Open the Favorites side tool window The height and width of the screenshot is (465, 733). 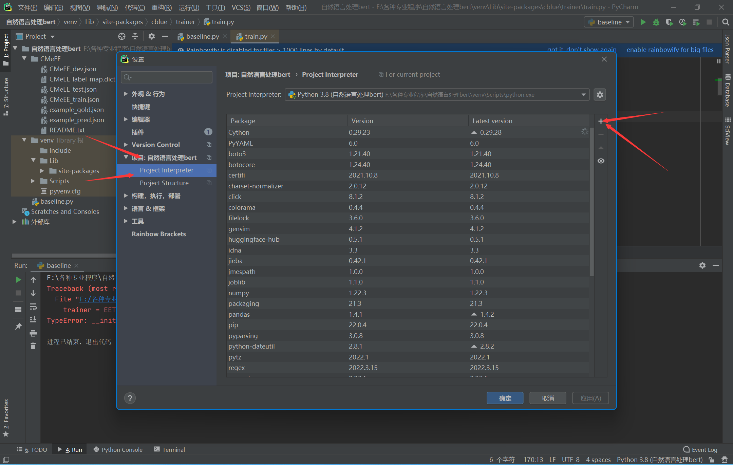[x=6, y=418]
